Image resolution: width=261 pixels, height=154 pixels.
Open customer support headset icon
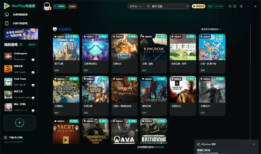coord(230,6)
